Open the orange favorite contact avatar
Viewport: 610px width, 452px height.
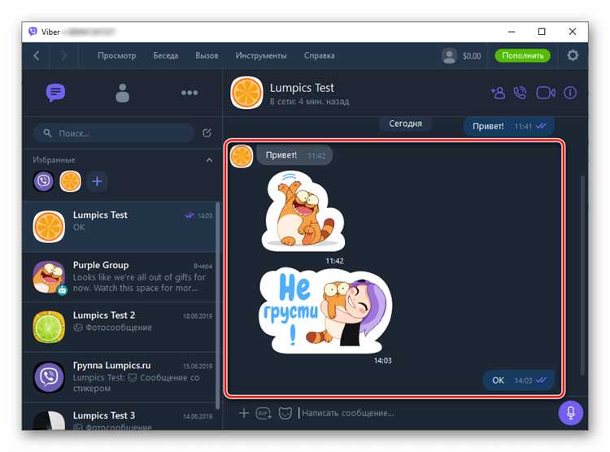[71, 181]
